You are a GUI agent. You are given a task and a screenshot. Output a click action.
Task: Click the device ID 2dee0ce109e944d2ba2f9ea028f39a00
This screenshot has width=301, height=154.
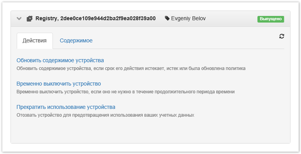tap(108, 18)
